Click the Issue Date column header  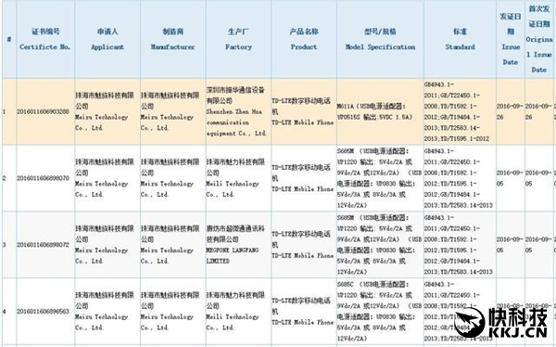tap(511, 39)
